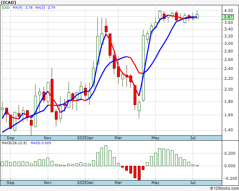The width and height of the screenshot is (239, 191).
Task: Select the ICAD legend label
Action: tap(5, 8)
